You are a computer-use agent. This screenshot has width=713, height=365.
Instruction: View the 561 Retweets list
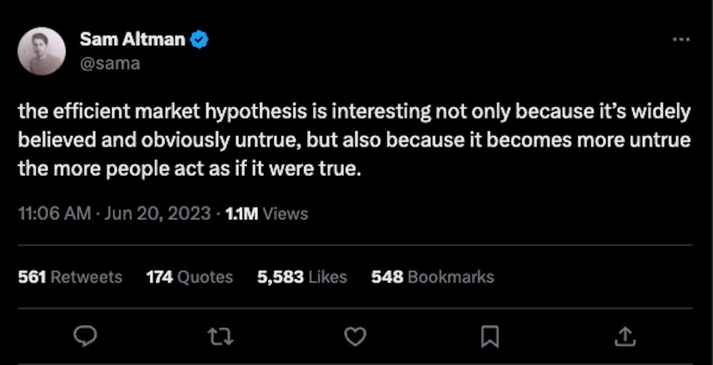coord(70,276)
